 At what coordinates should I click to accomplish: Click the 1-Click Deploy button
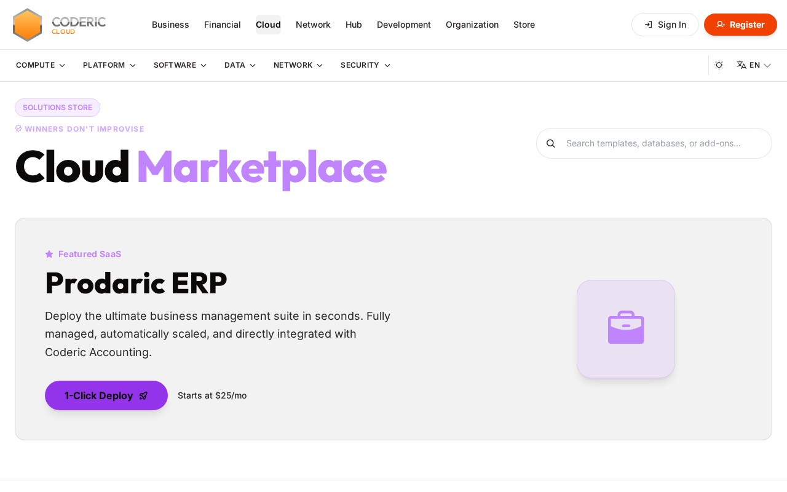(x=106, y=395)
